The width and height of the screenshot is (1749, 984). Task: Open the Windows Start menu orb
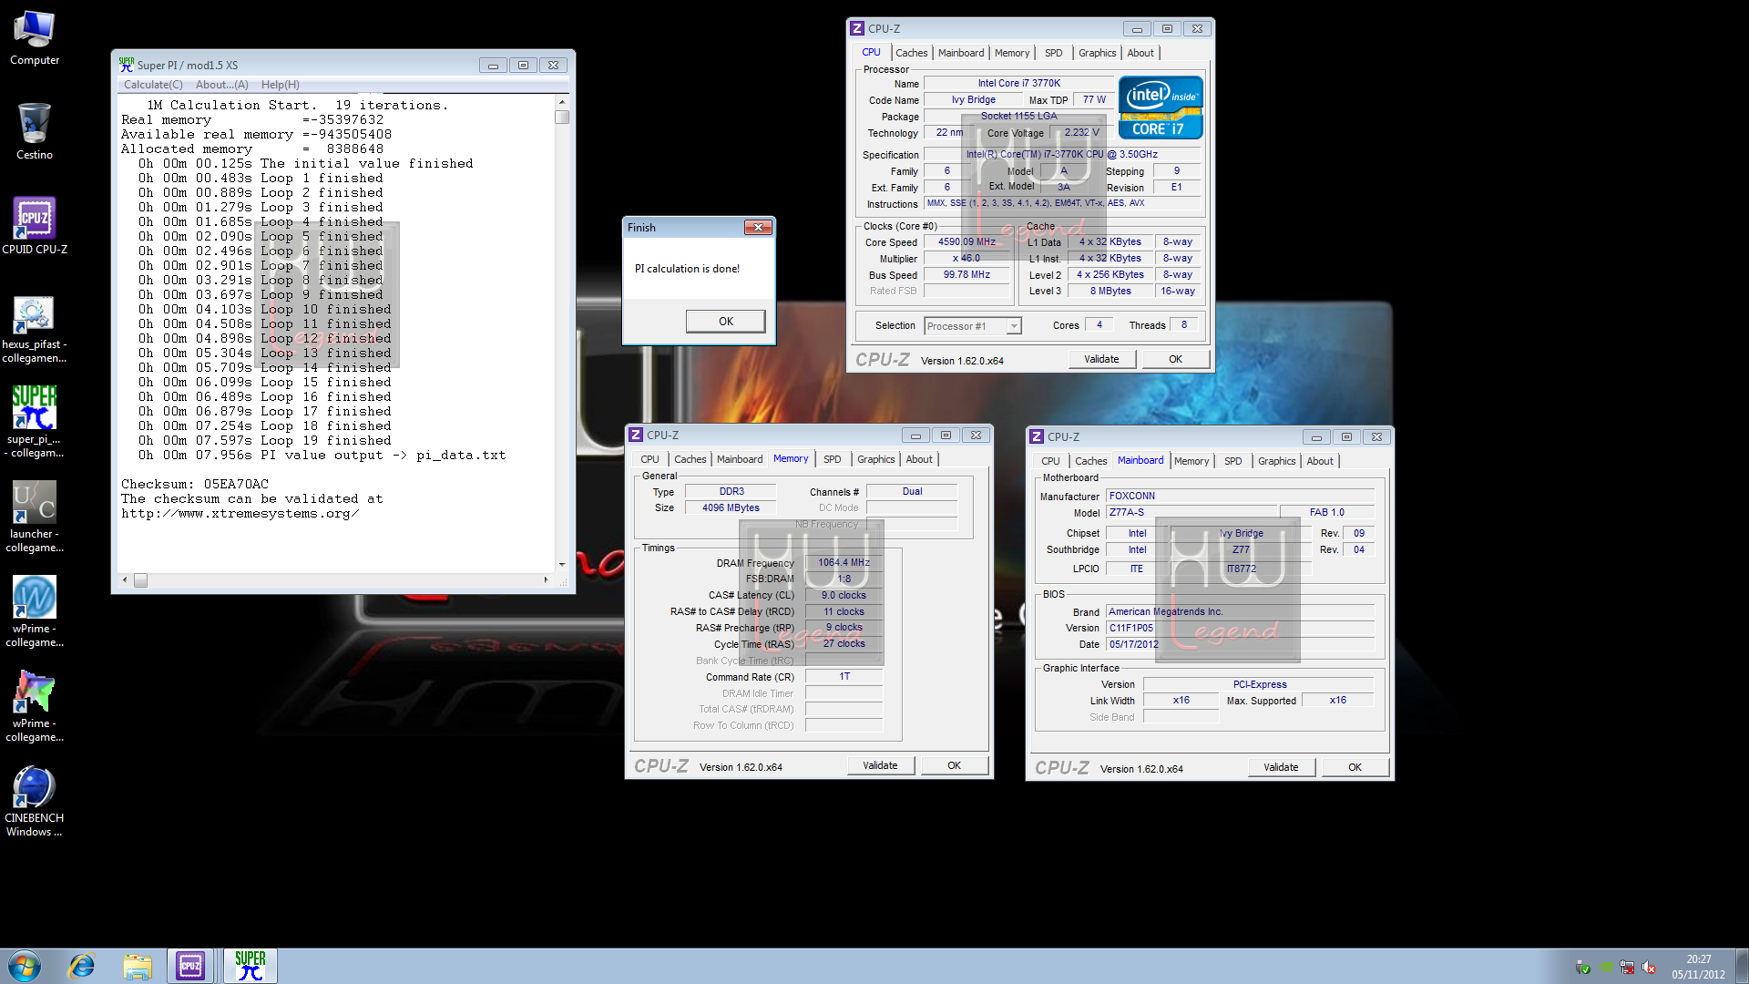(25, 966)
